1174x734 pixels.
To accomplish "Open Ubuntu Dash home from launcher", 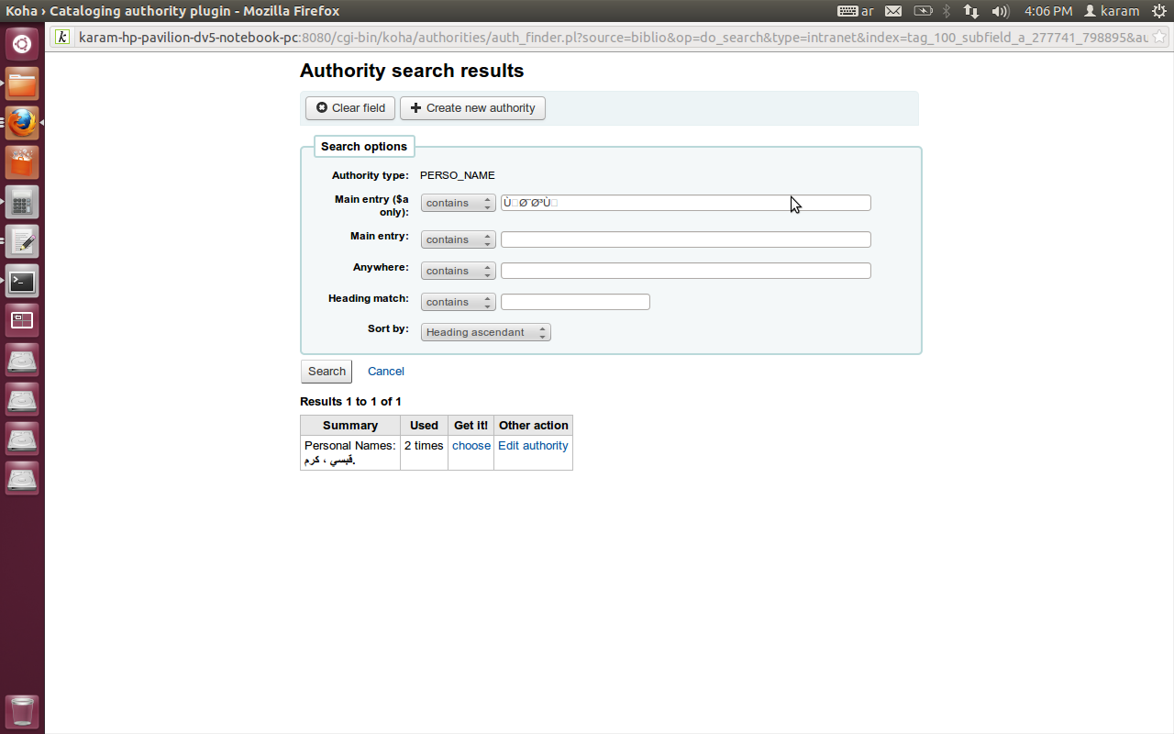I will [22, 43].
